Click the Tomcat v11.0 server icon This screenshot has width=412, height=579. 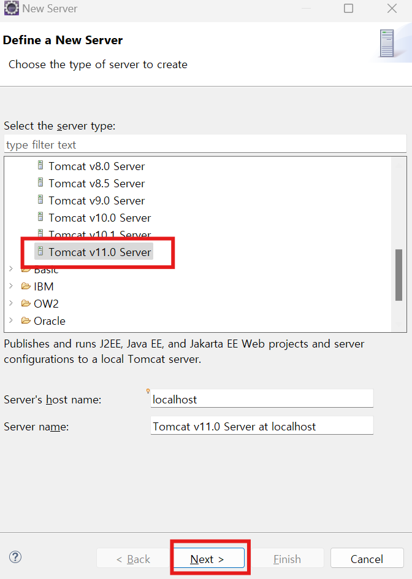40,252
